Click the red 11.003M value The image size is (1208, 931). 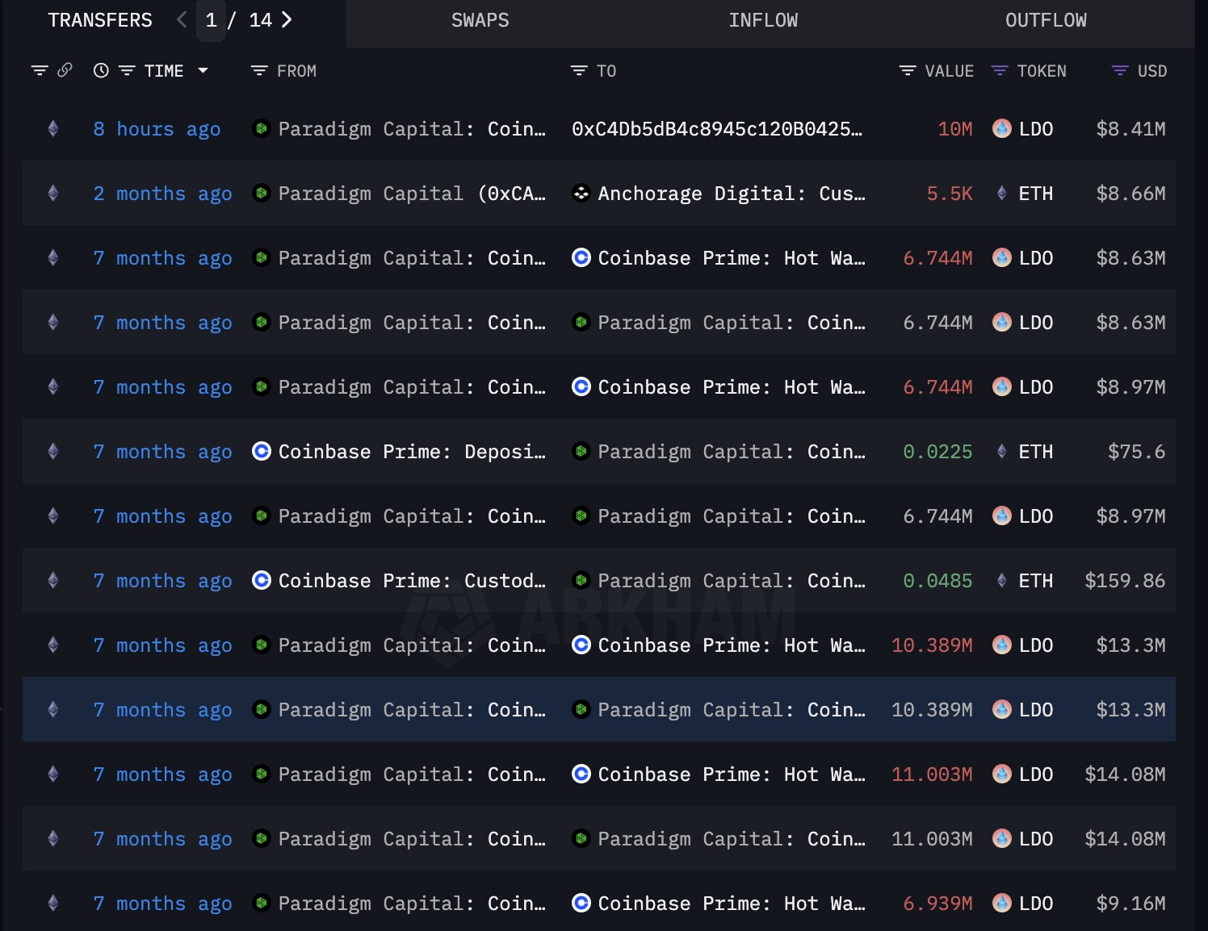pos(932,774)
